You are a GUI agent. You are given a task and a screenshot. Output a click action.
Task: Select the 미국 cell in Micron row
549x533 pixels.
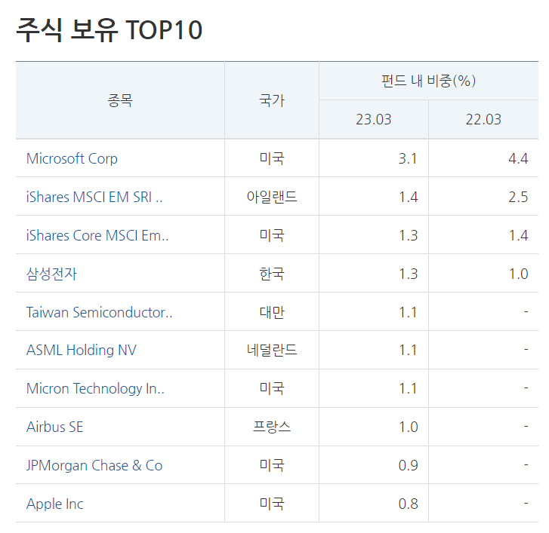pos(272,389)
